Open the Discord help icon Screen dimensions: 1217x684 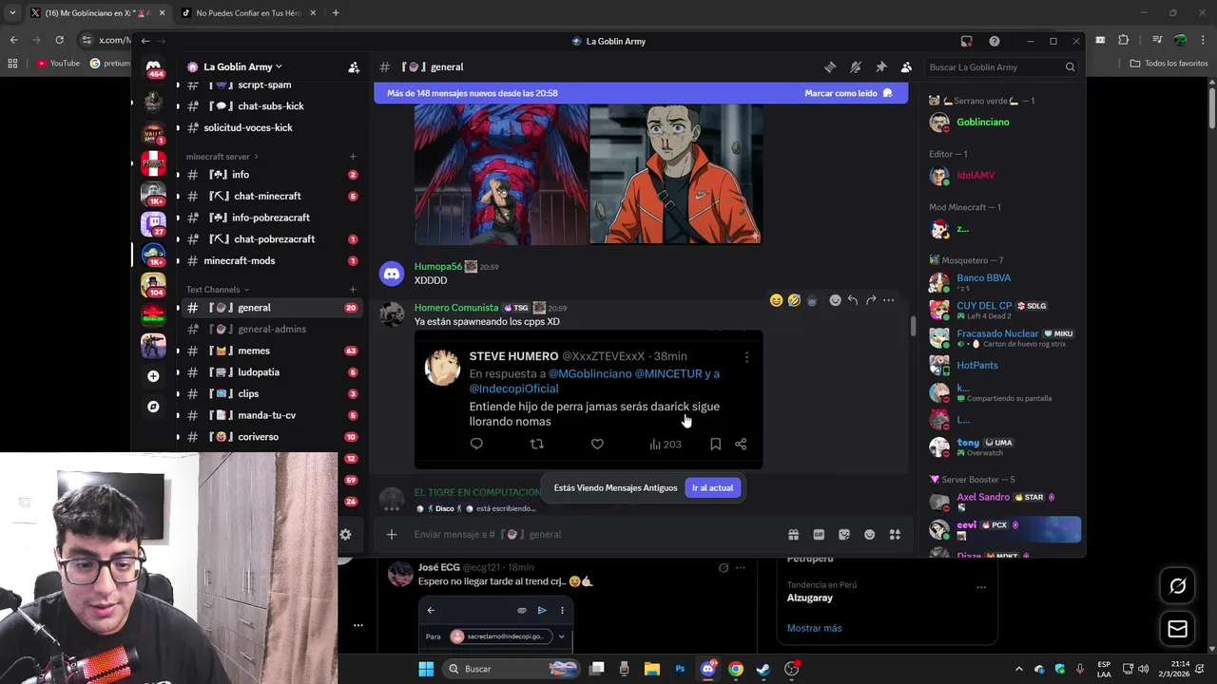(x=994, y=41)
